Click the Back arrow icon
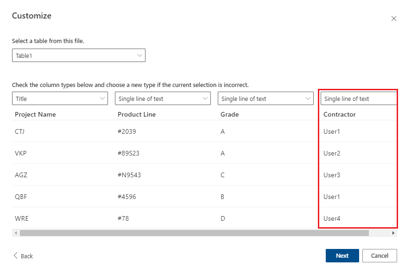 pyautogui.click(x=16, y=255)
